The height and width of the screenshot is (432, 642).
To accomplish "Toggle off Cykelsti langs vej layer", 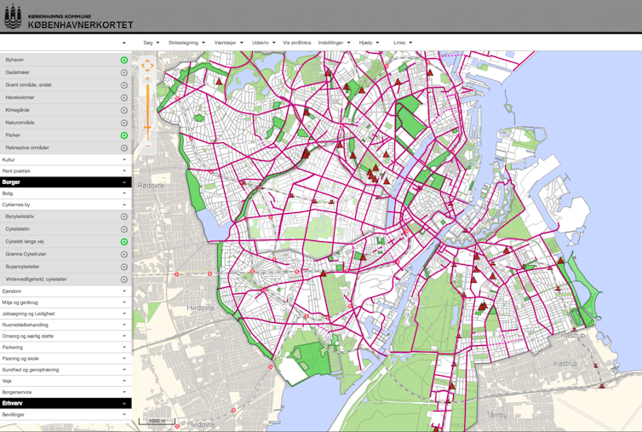I will (124, 242).
